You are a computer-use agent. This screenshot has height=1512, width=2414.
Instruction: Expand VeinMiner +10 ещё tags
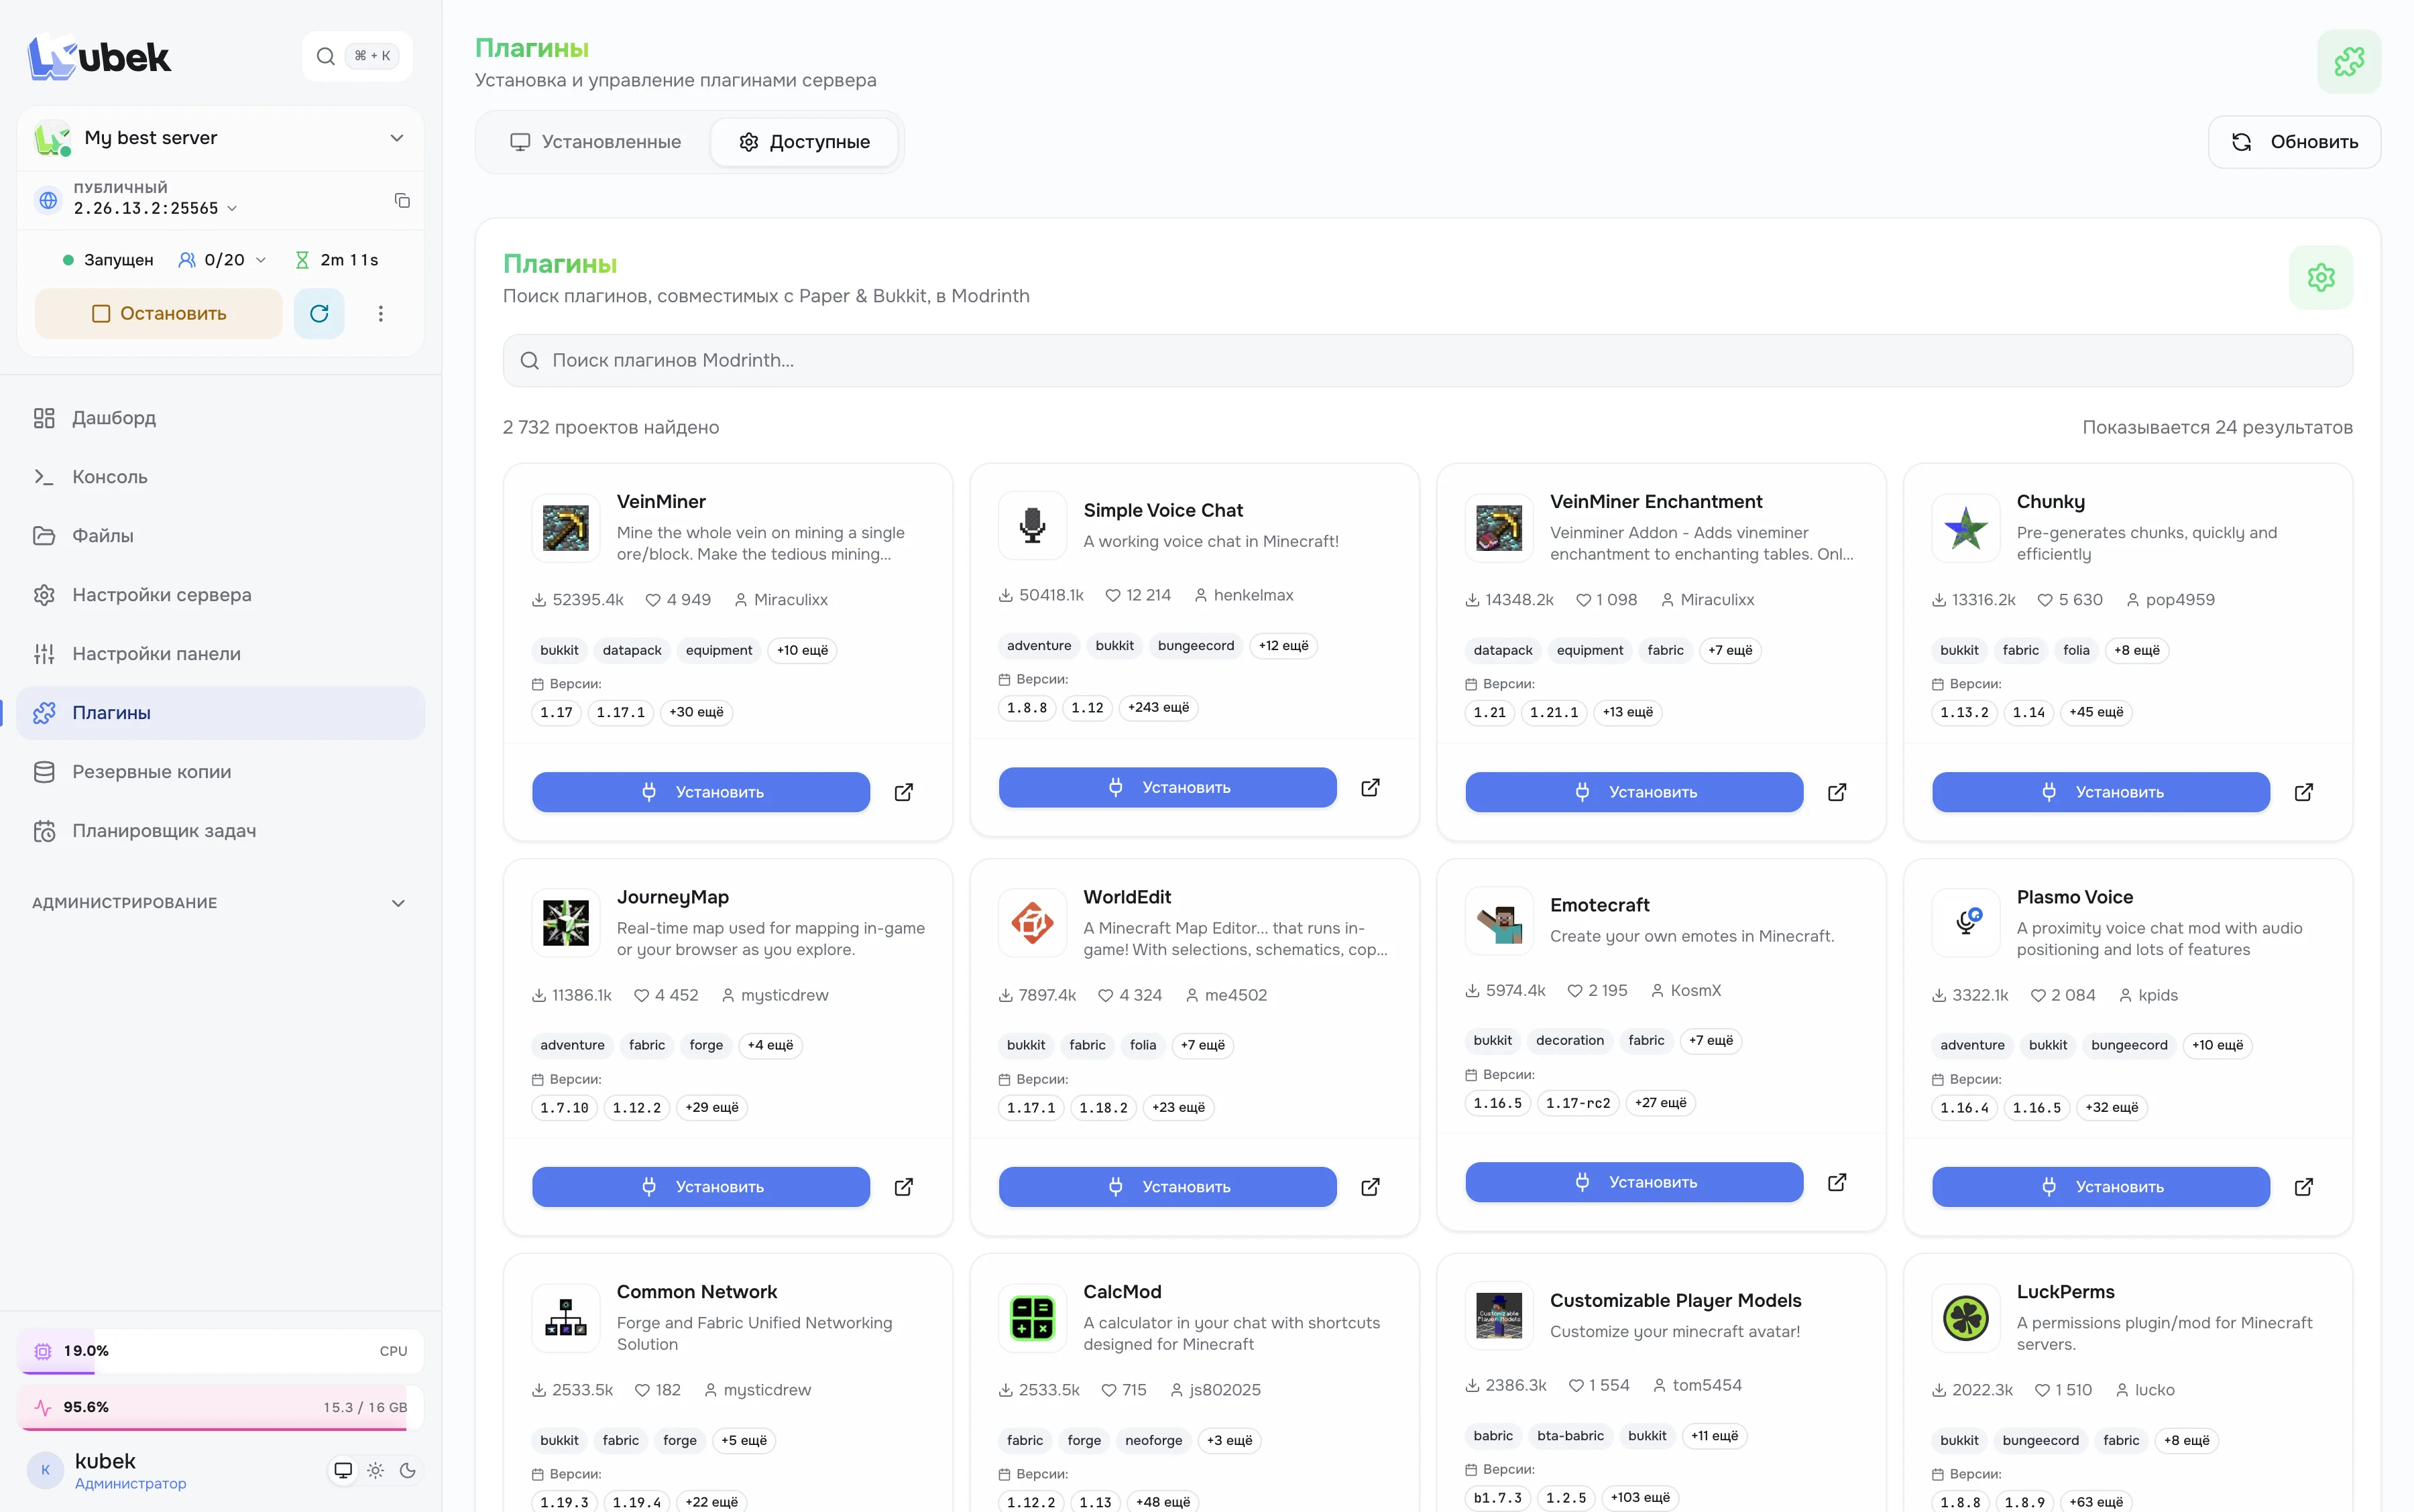pos(803,650)
